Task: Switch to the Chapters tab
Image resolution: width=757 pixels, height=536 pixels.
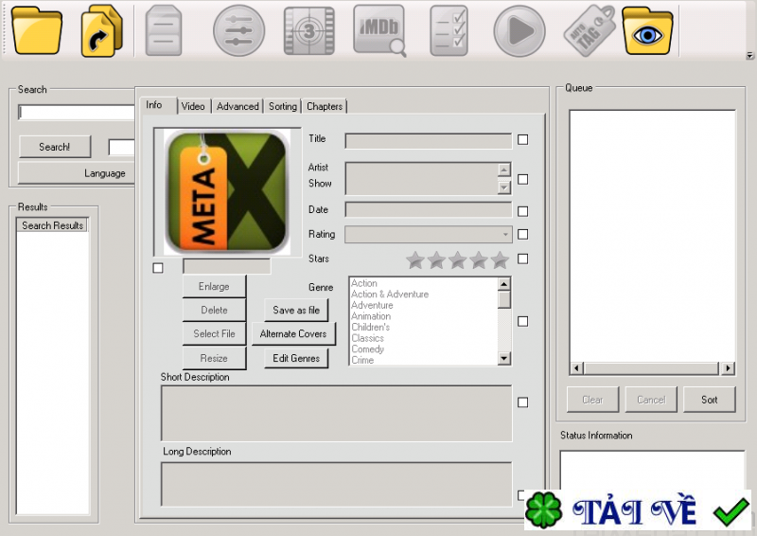Action: click(x=325, y=106)
